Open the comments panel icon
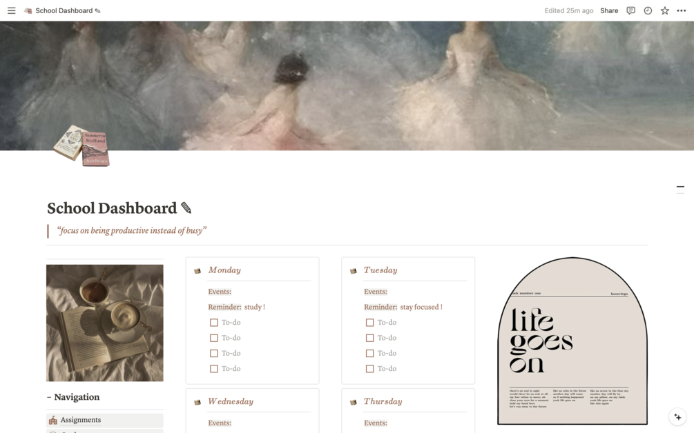 (630, 10)
